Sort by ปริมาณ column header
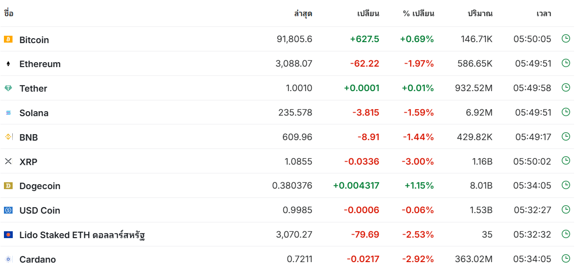This screenshot has width=575, height=269. pyautogui.click(x=480, y=14)
